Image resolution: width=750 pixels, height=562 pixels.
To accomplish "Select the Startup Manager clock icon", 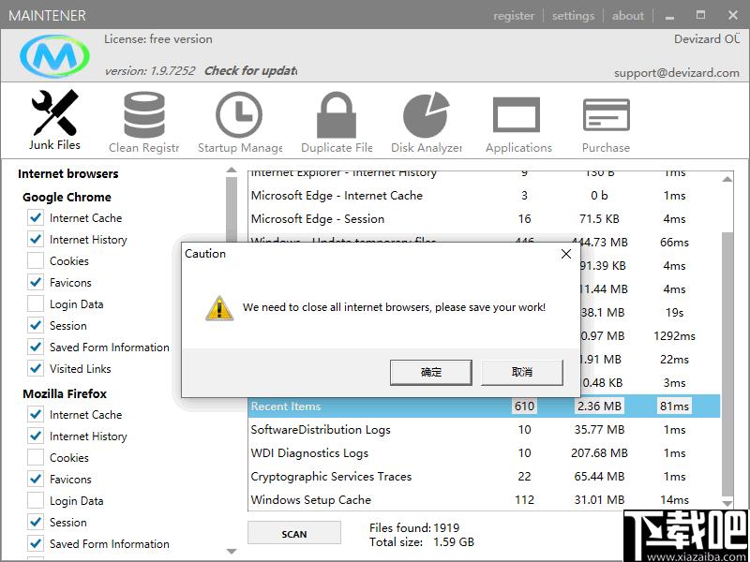I will tap(239, 114).
